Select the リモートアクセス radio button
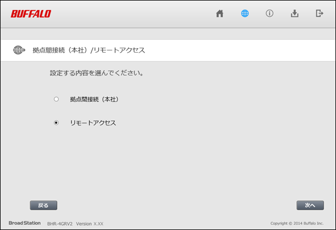 [56, 123]
